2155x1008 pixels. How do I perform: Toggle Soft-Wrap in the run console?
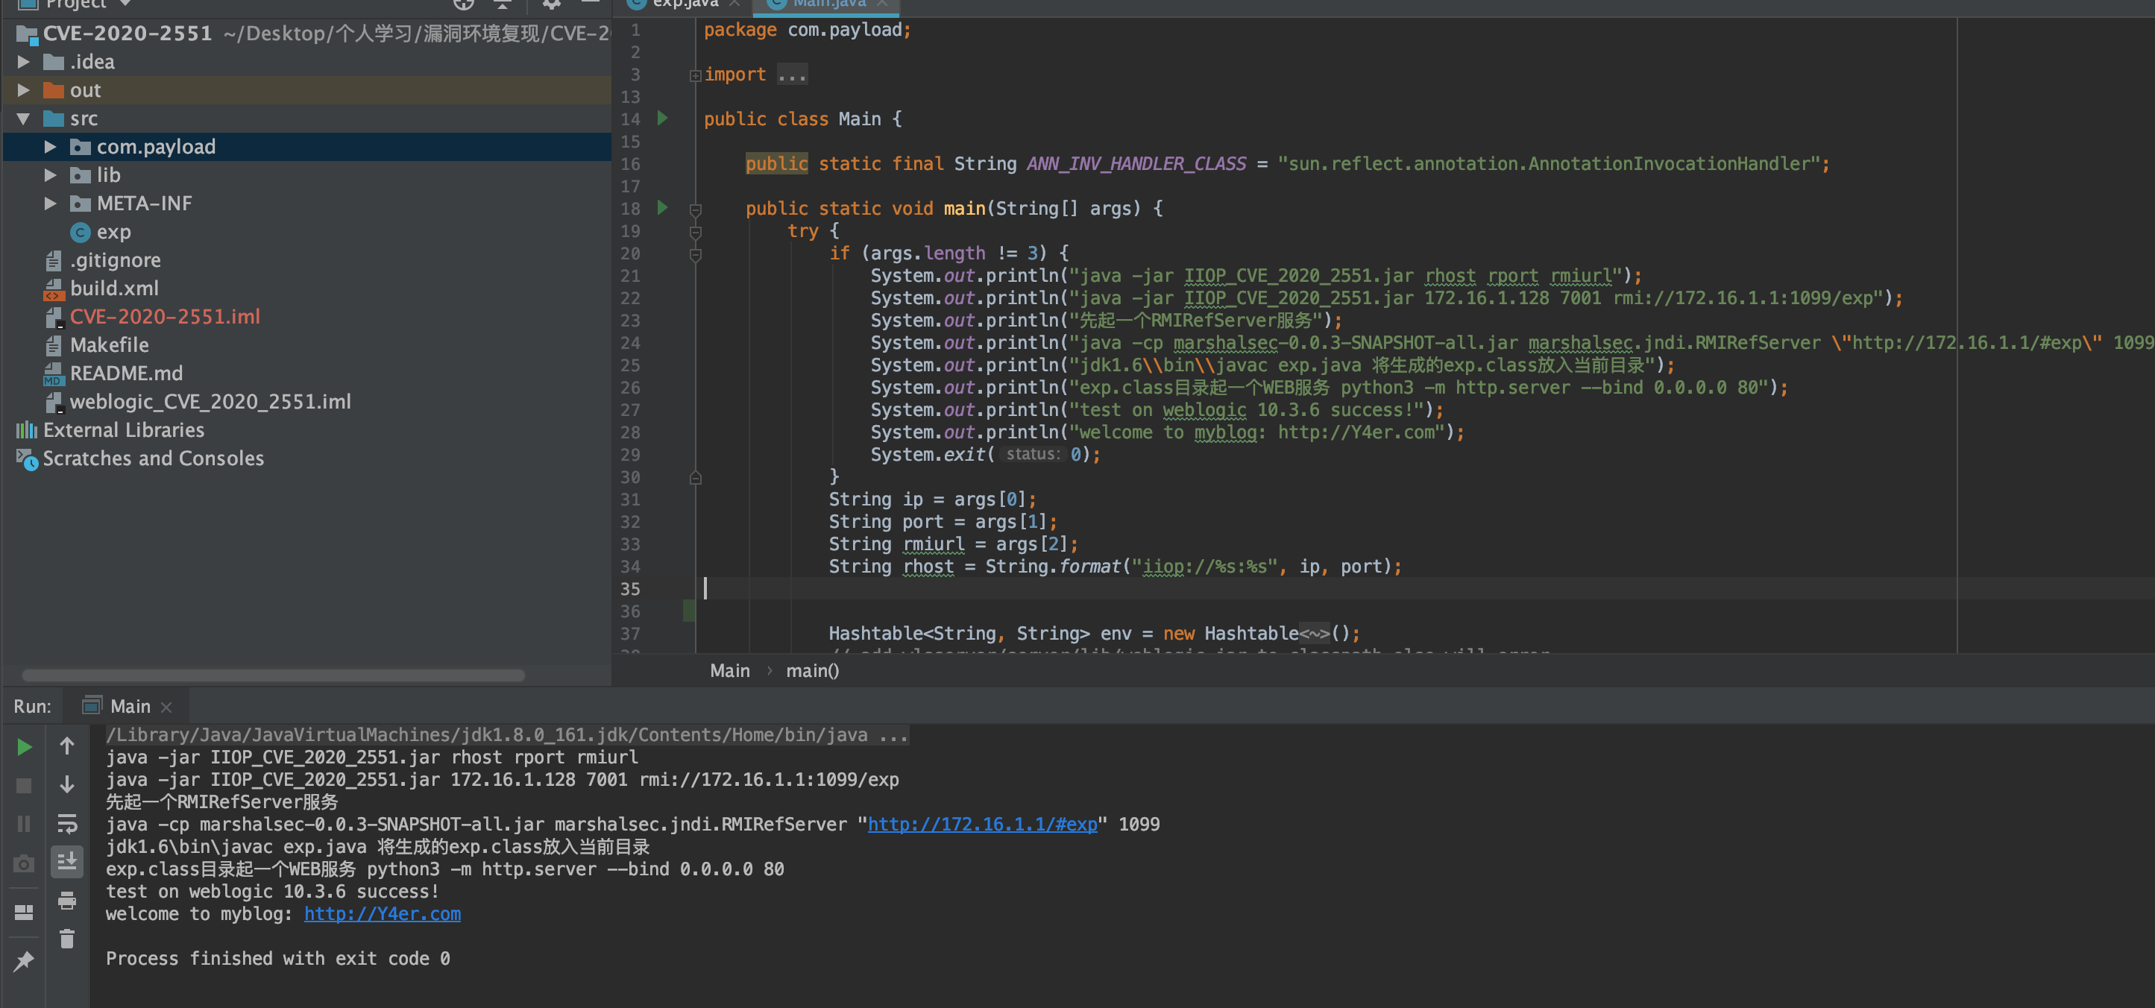coord(67,823)
